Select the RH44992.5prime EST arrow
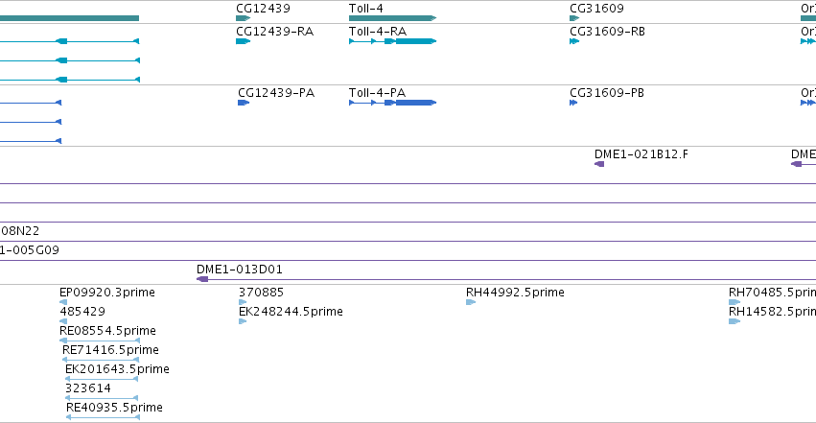The width and height of the screenshot is (816, 423). point(471,302)
